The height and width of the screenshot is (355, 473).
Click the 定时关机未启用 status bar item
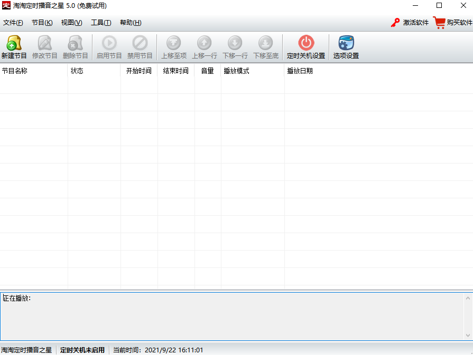coord(82,350)
